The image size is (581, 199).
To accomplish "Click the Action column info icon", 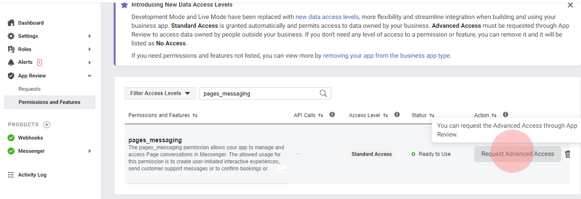I will point(506,115).
